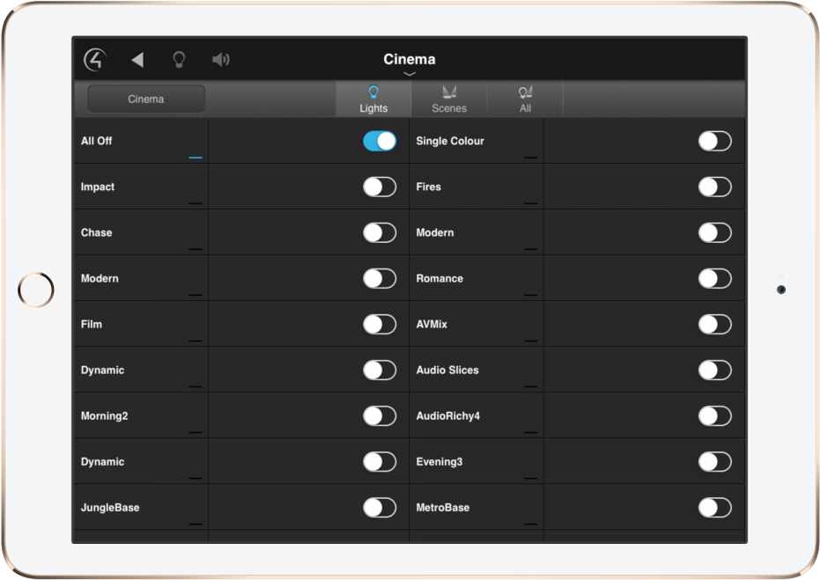This screenshot has height=580, width=820.
Task: Click the bulb icon on Lights tab
Action: click(373, 92)
